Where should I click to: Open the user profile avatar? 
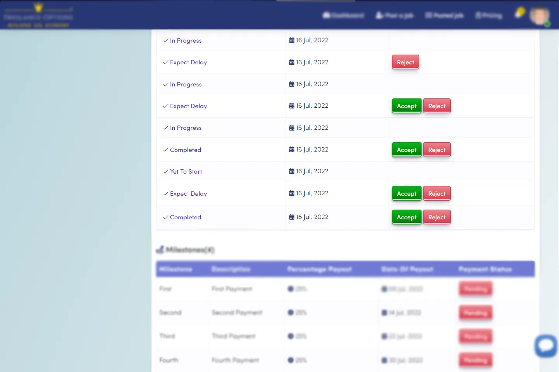540,15
